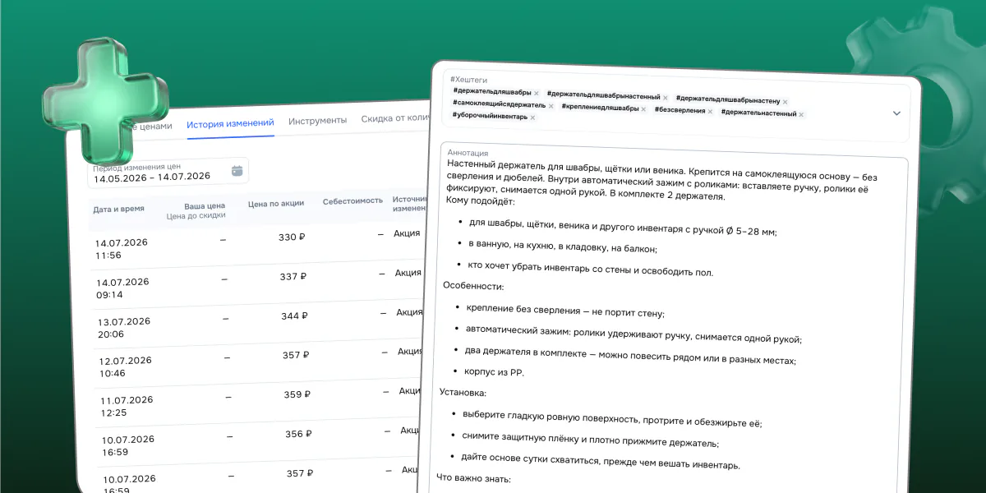Click the Что важно знать: heading
This screenshot has width=986, height=493.
click(x=473, y=478)
